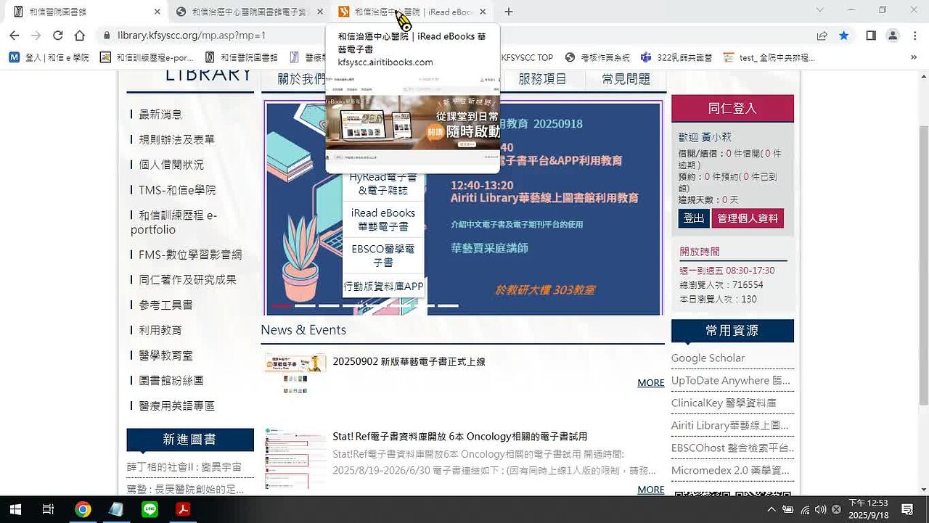Open 圖書館粉絲團 sidebar link
This screenshot has height=523, width=929.
tap(171, 380)
